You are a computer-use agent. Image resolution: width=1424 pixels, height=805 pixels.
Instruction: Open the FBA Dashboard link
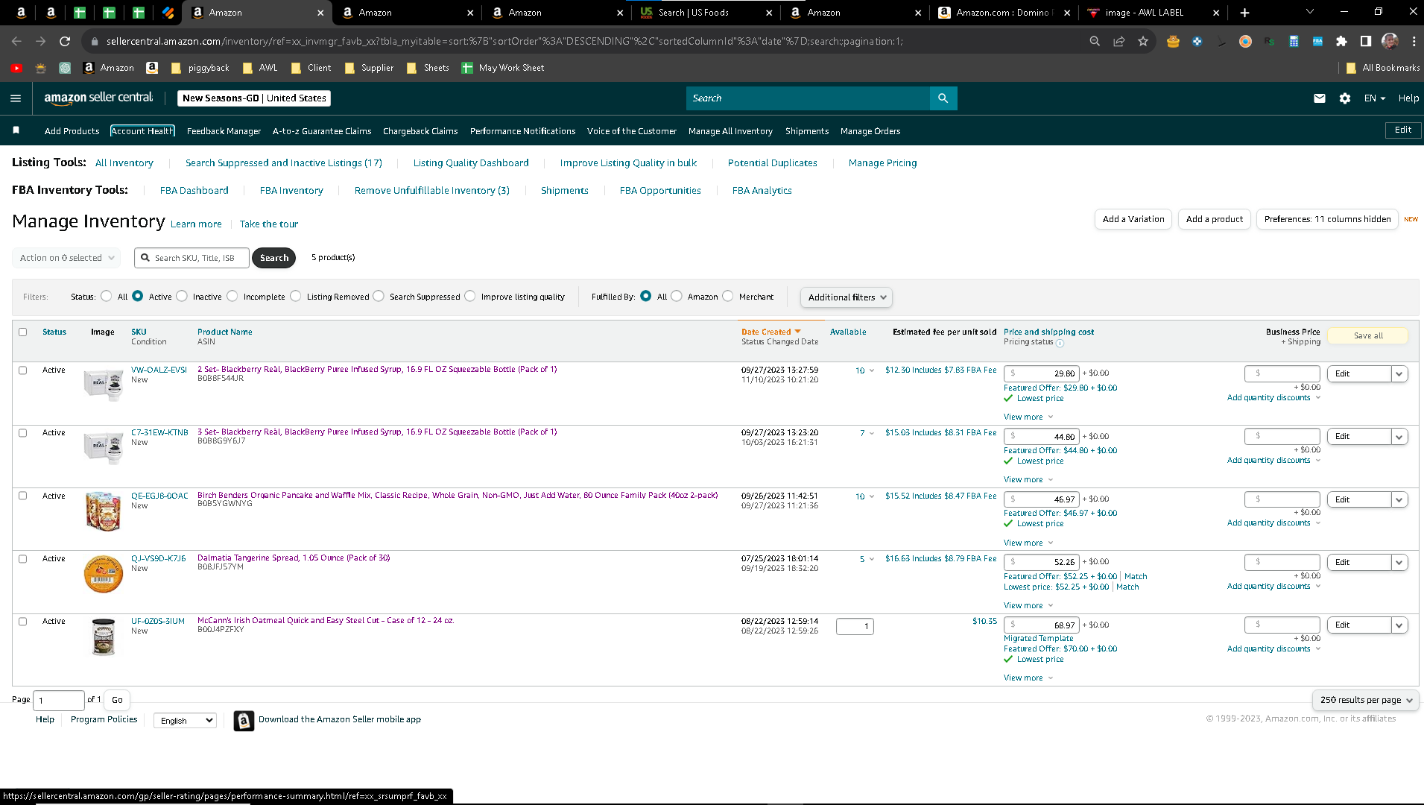coord(194,191)
